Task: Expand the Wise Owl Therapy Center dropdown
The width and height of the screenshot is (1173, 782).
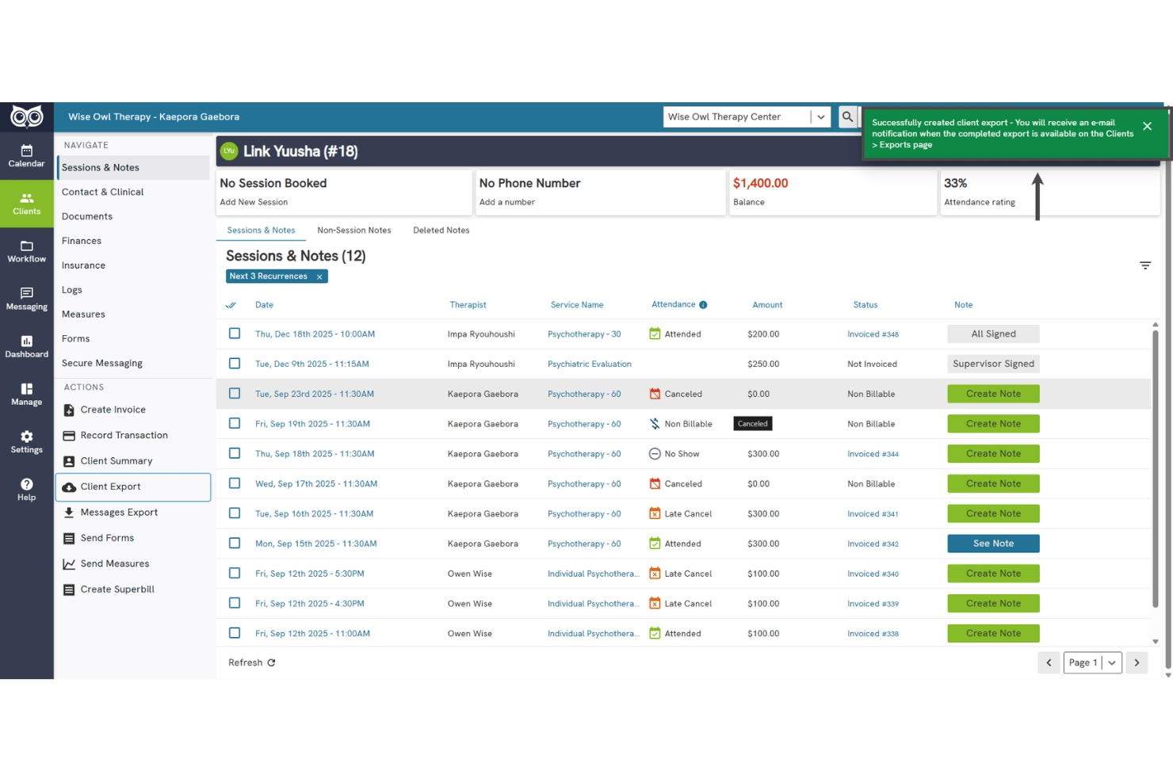Action: pos(821,116)
